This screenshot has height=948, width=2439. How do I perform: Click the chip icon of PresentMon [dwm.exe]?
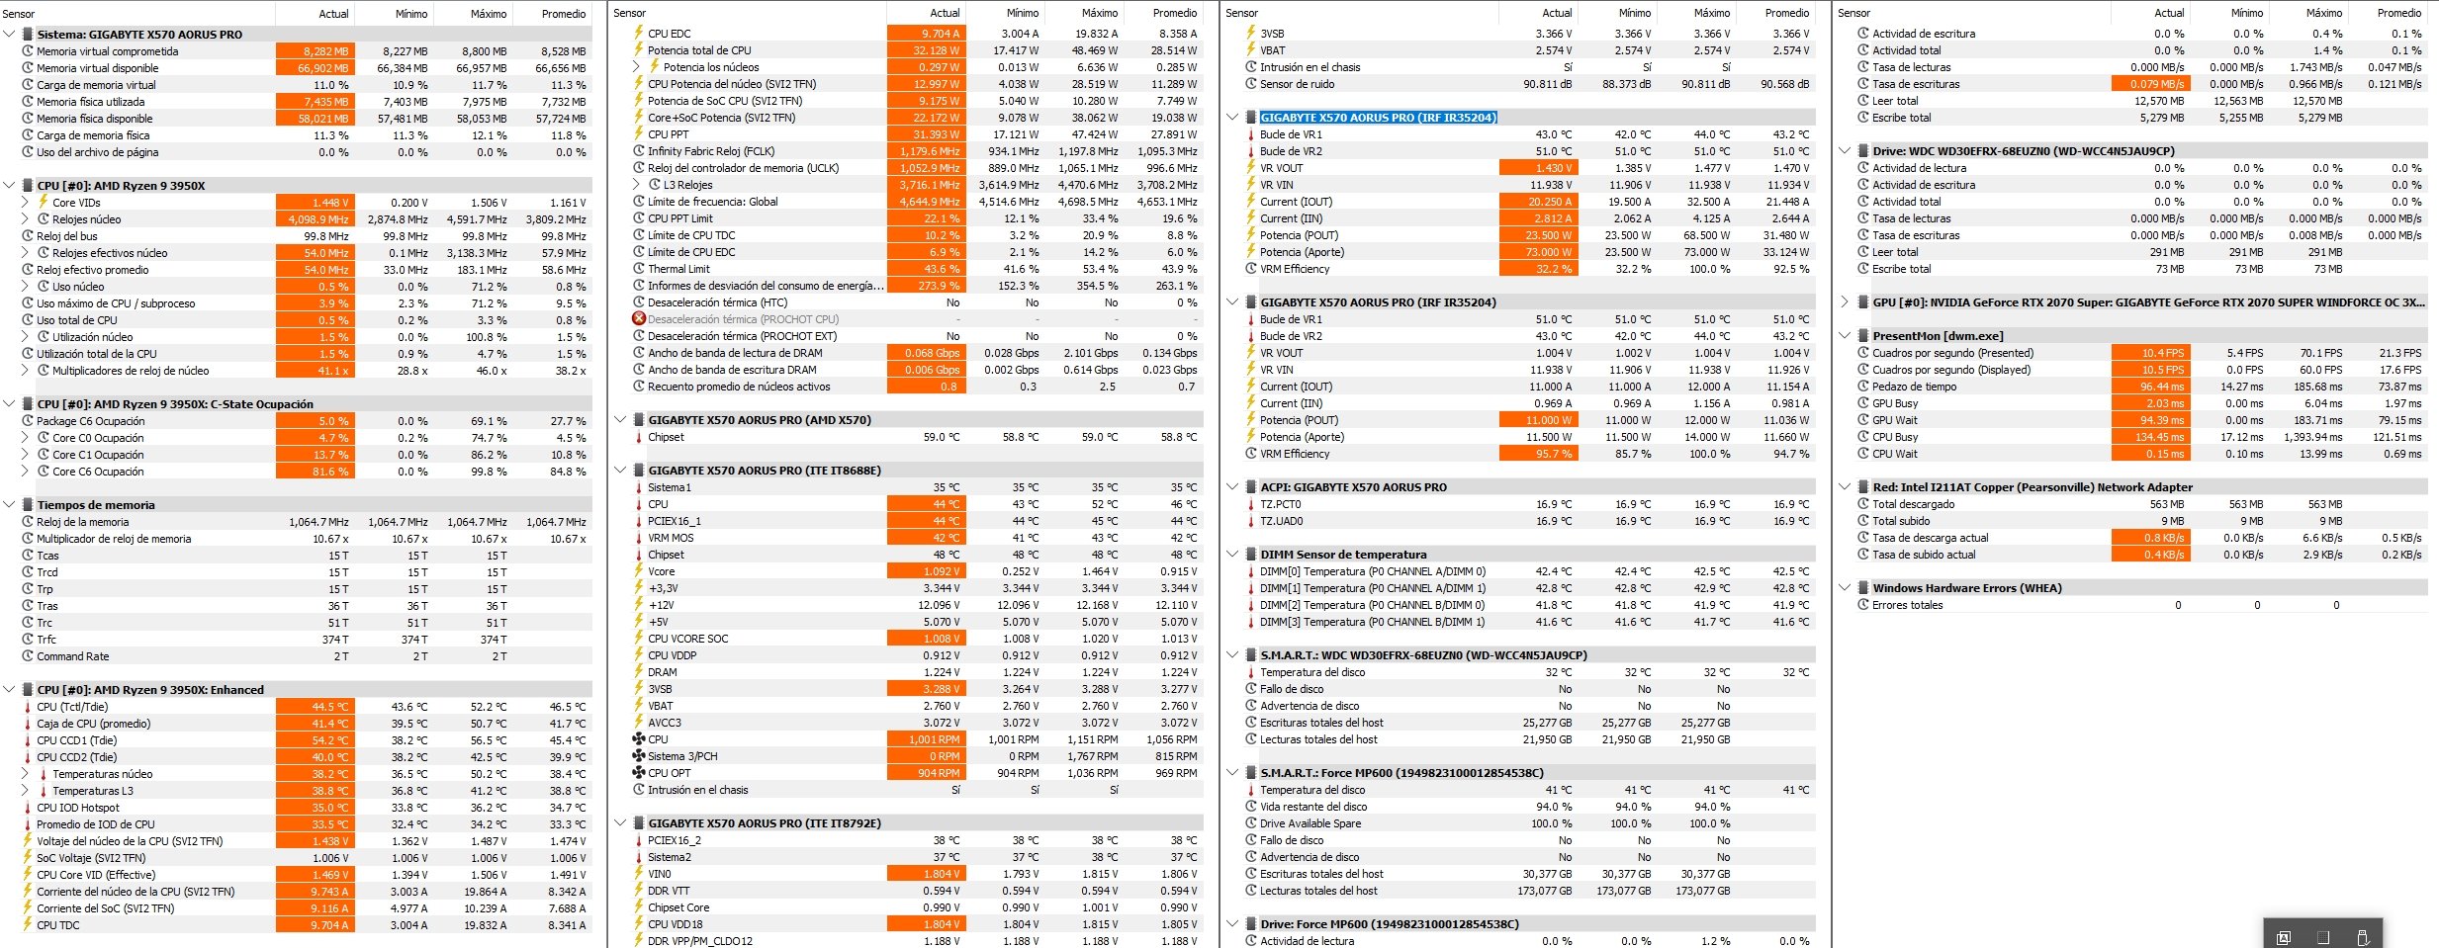[x=1862, y=336]
